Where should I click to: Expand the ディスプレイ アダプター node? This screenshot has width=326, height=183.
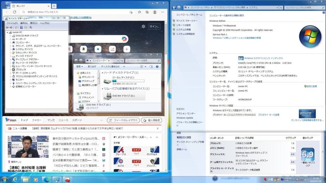click(x=11, y=59)
